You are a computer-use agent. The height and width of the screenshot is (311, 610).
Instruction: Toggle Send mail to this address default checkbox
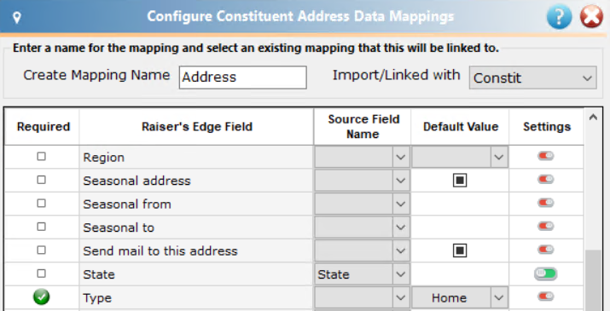click(x=460, y=251)
